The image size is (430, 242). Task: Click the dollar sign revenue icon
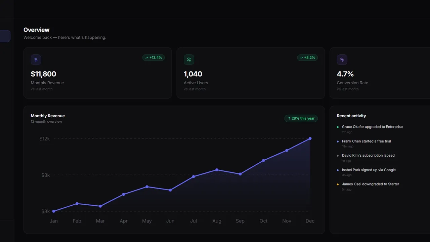click(36, 60)
